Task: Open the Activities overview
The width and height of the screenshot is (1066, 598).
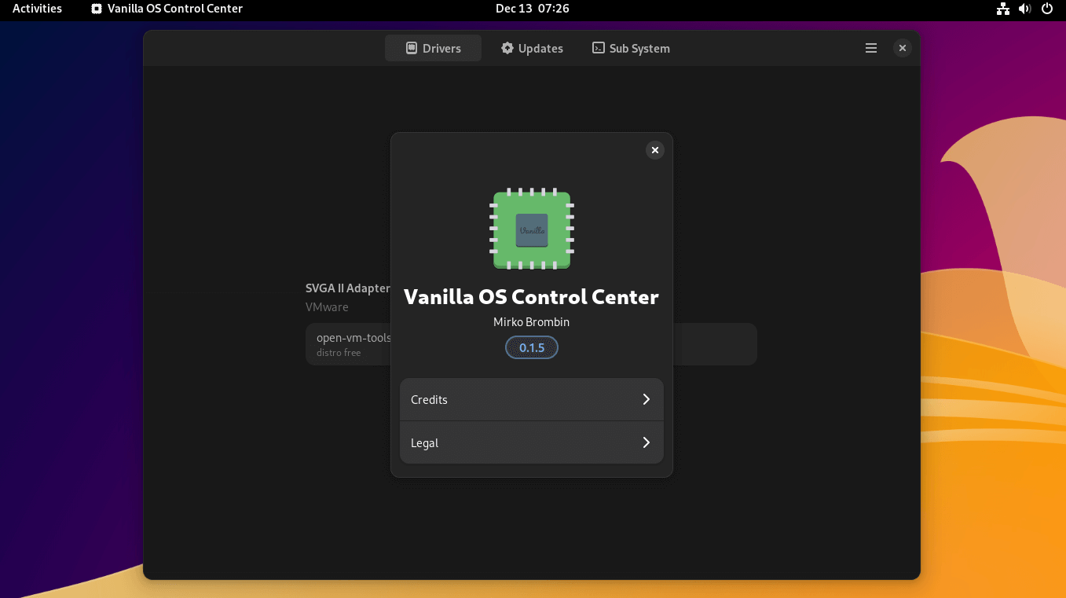Action: click(x=36, y=9)
